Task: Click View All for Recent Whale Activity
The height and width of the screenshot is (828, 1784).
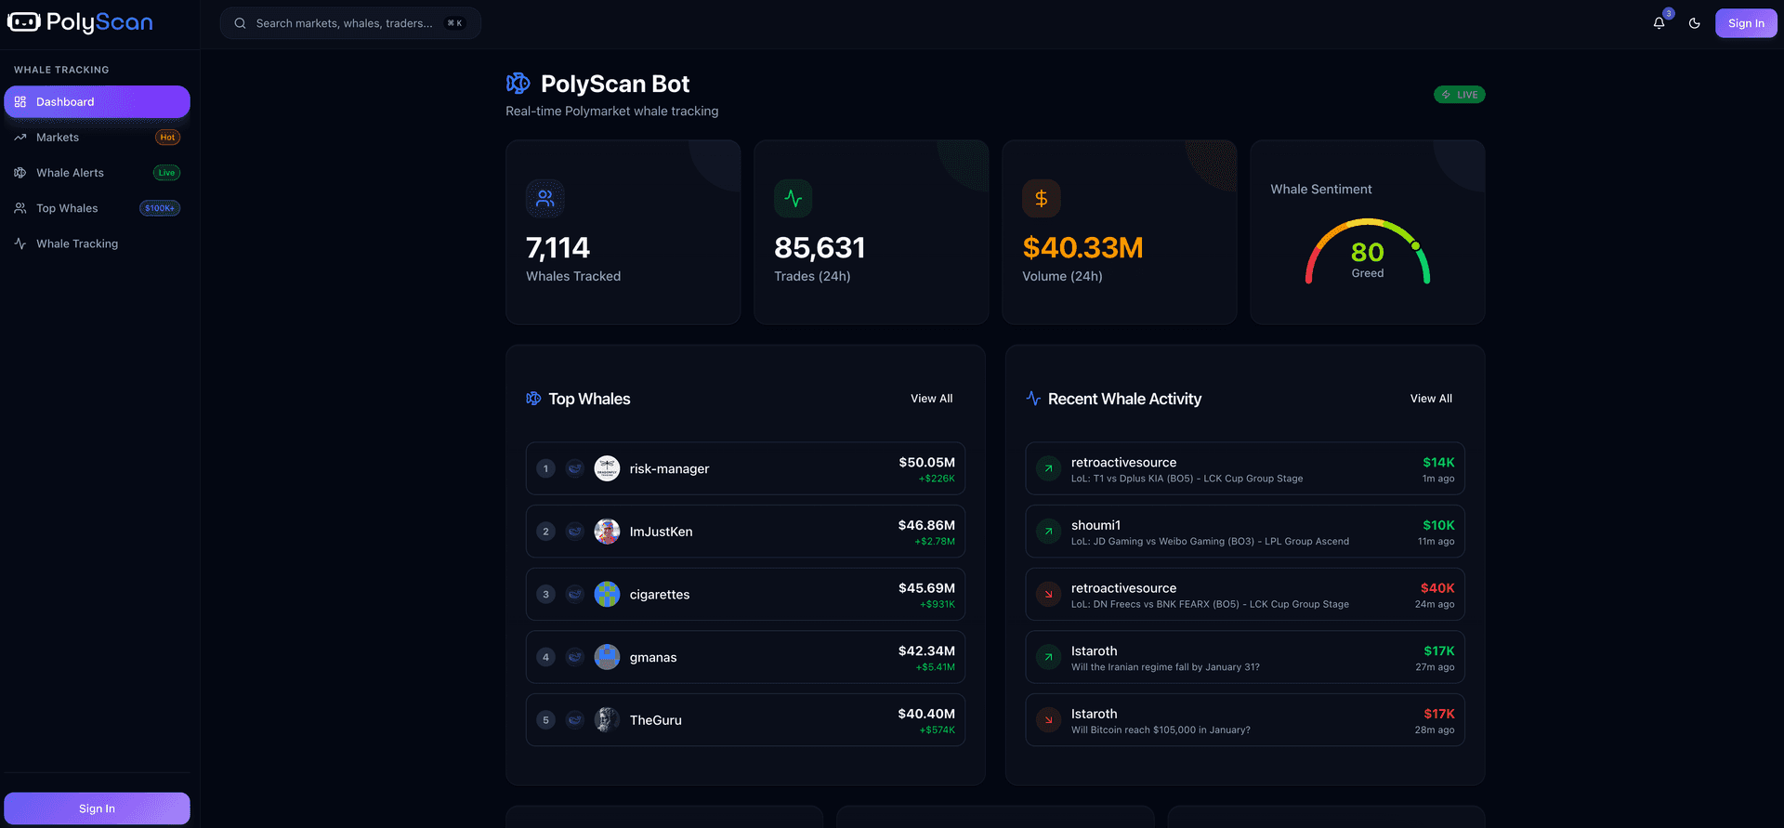Action: (1430, 399)
